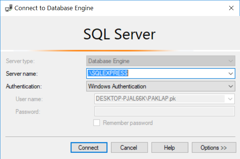The image size is (240, 159).
Task: Click the SQL Server banner heading
Action: pyautogui.click(x=119, y=34)
